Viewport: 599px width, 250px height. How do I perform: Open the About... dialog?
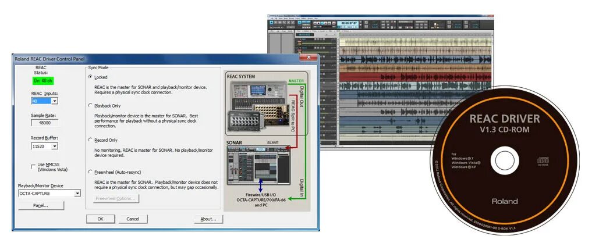[x=208, y=219]
